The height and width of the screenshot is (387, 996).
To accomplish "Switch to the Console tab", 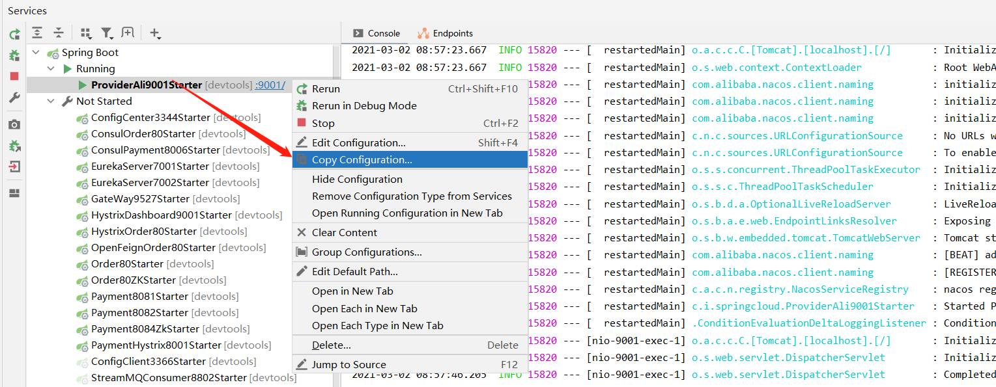I will (377, 33).
